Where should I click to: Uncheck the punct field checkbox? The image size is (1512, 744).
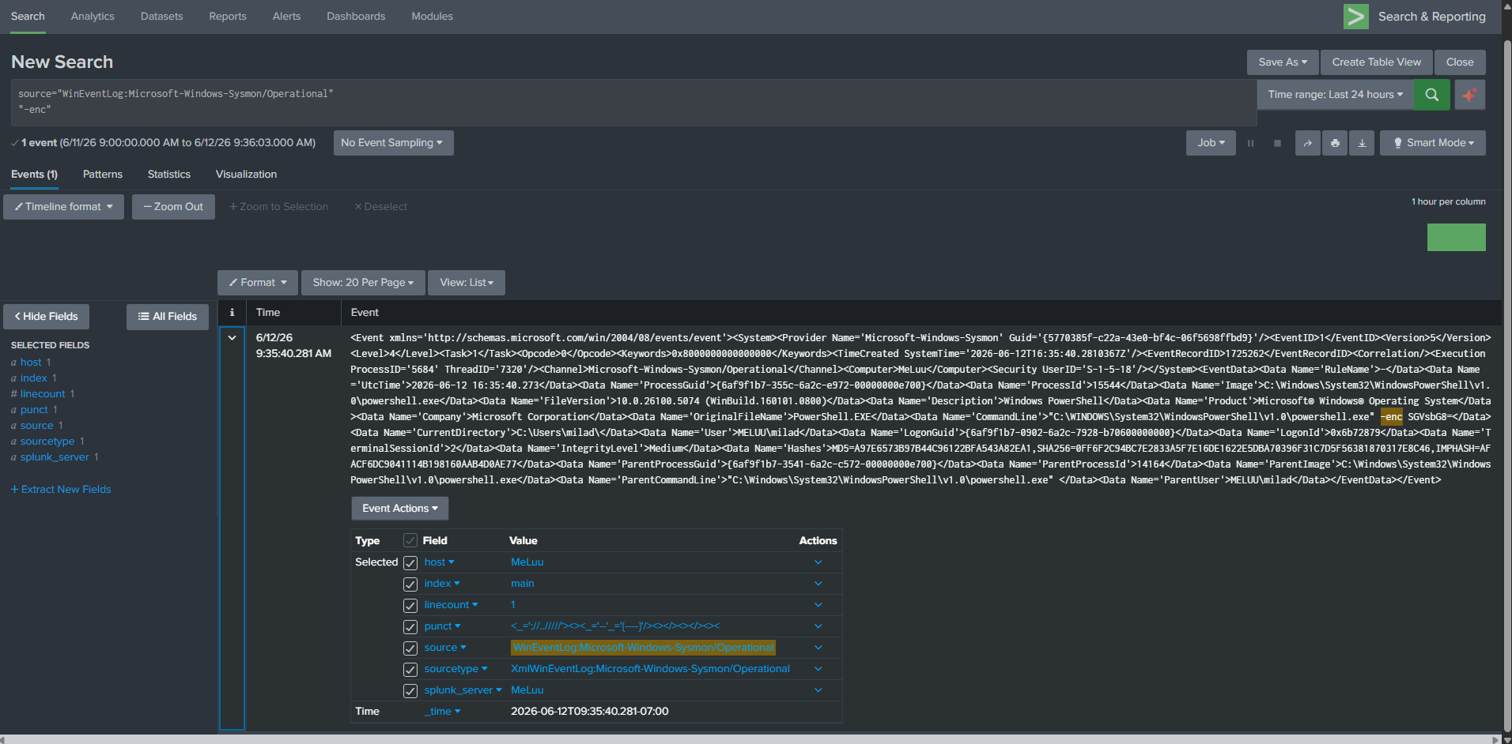point(410,627)
